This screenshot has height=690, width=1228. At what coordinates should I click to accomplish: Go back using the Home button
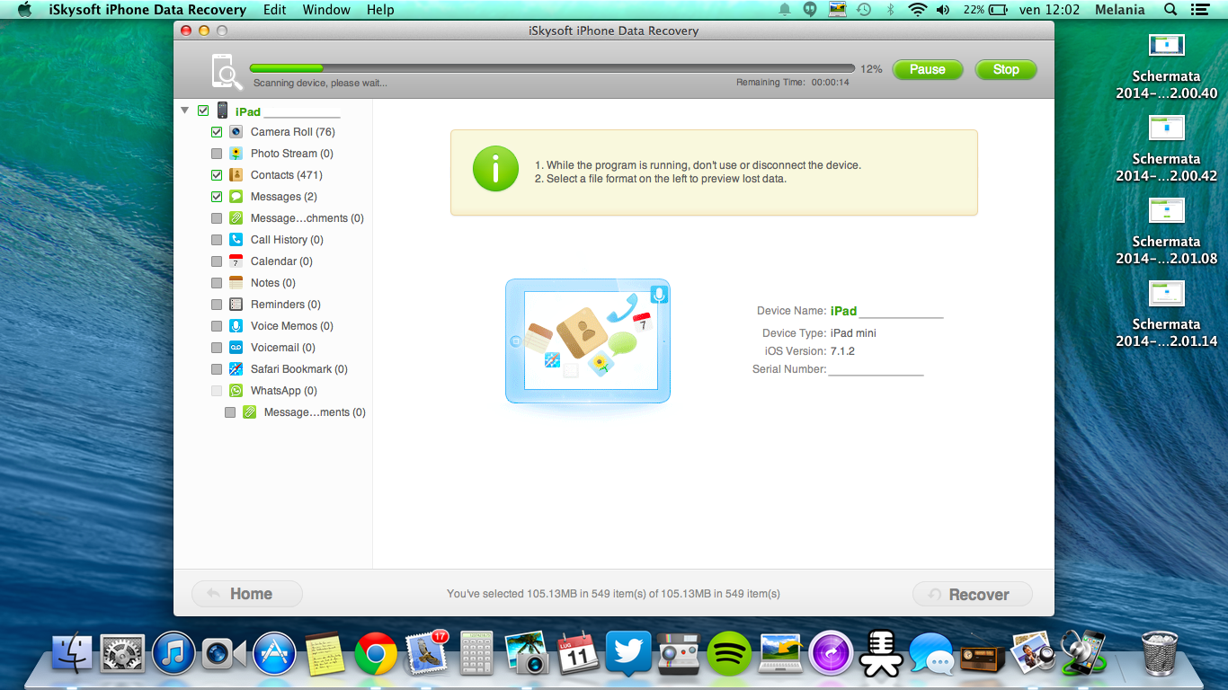click(x=247, y=594)
